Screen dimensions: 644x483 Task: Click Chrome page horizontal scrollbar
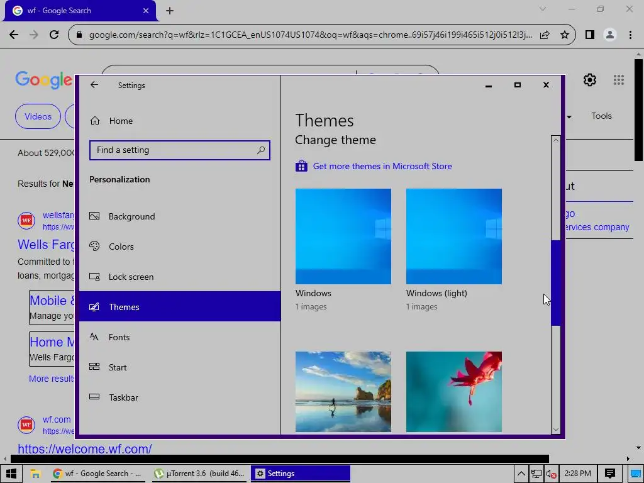click(x=279, y=458)
